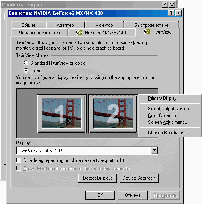Select the TwinView tab
This screenshot has height=204, width=202.
tap(158, 32)
